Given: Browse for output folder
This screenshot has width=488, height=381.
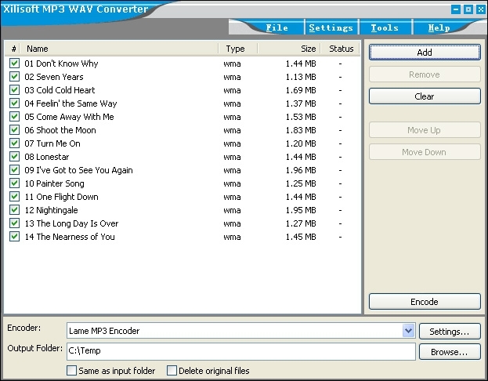Looking at the screenshot, I should tap(450, 352).
